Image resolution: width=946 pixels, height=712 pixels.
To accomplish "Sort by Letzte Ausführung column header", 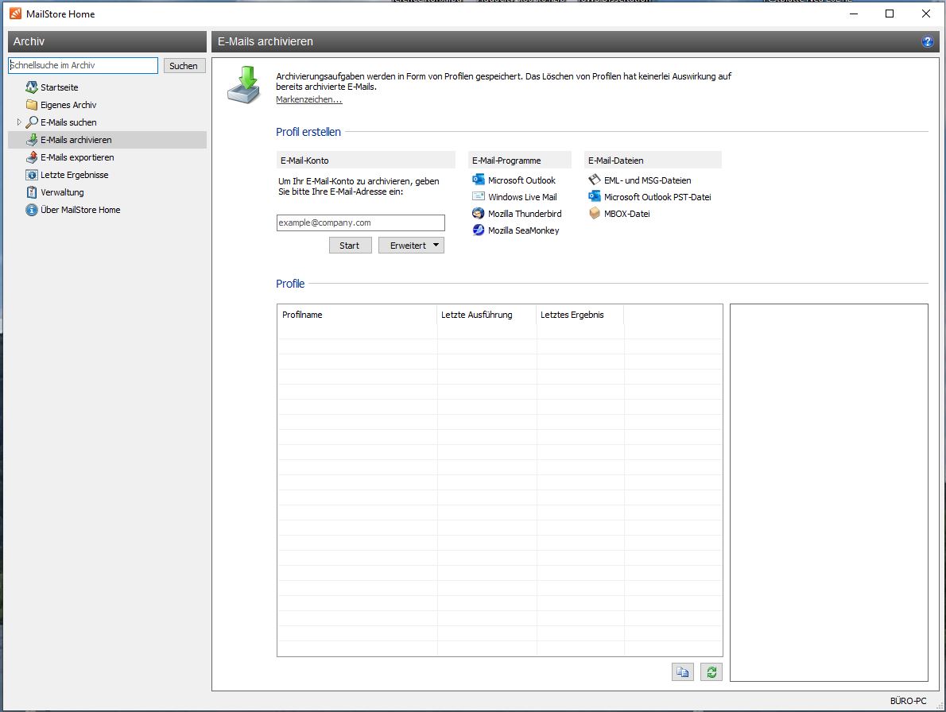I will [487, 315].
